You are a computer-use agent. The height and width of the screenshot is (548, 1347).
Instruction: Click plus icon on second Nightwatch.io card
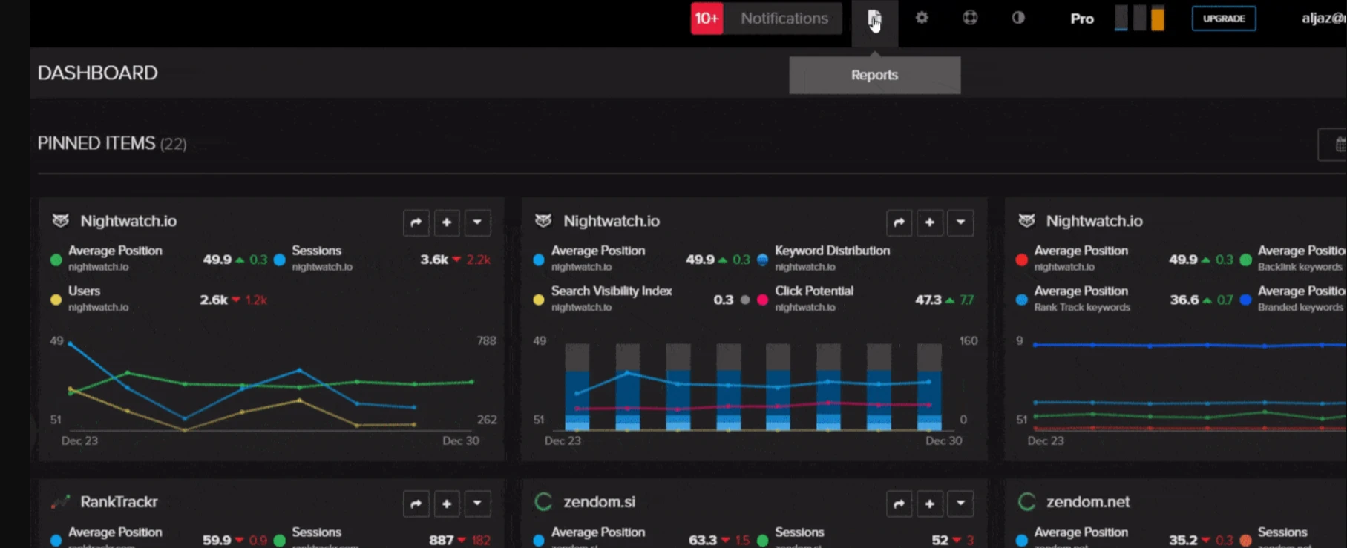(x=929, y=222)
